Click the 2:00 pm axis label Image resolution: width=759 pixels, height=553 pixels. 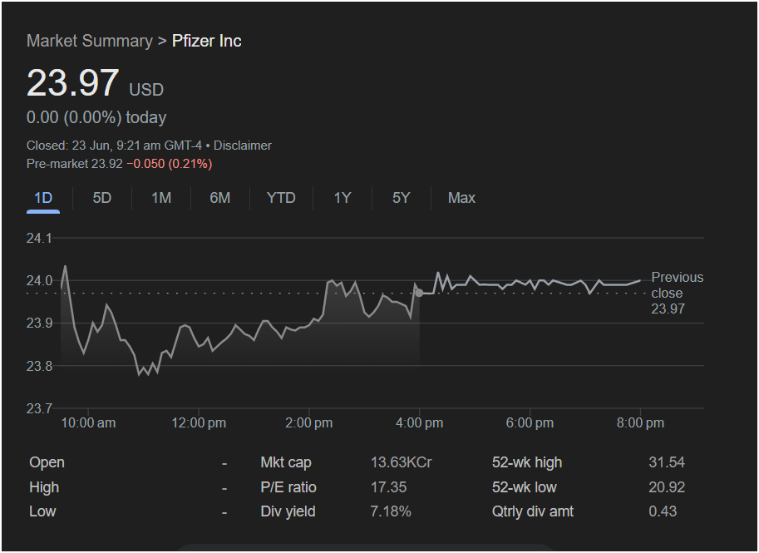308,423
